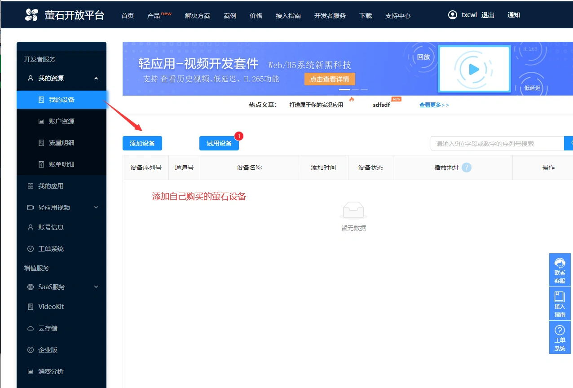Viewport: 573px width, 388px height.
Task: Click the check-circle icon beside 工单系统
Action: (31, 249)
